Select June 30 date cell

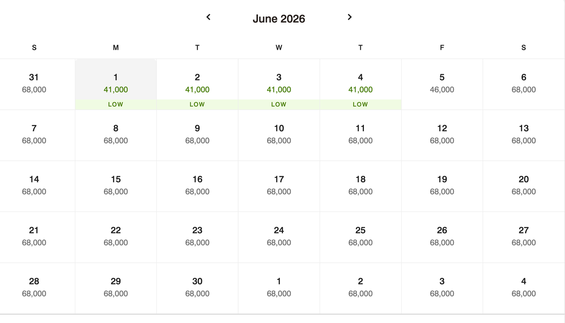point(197,287)
